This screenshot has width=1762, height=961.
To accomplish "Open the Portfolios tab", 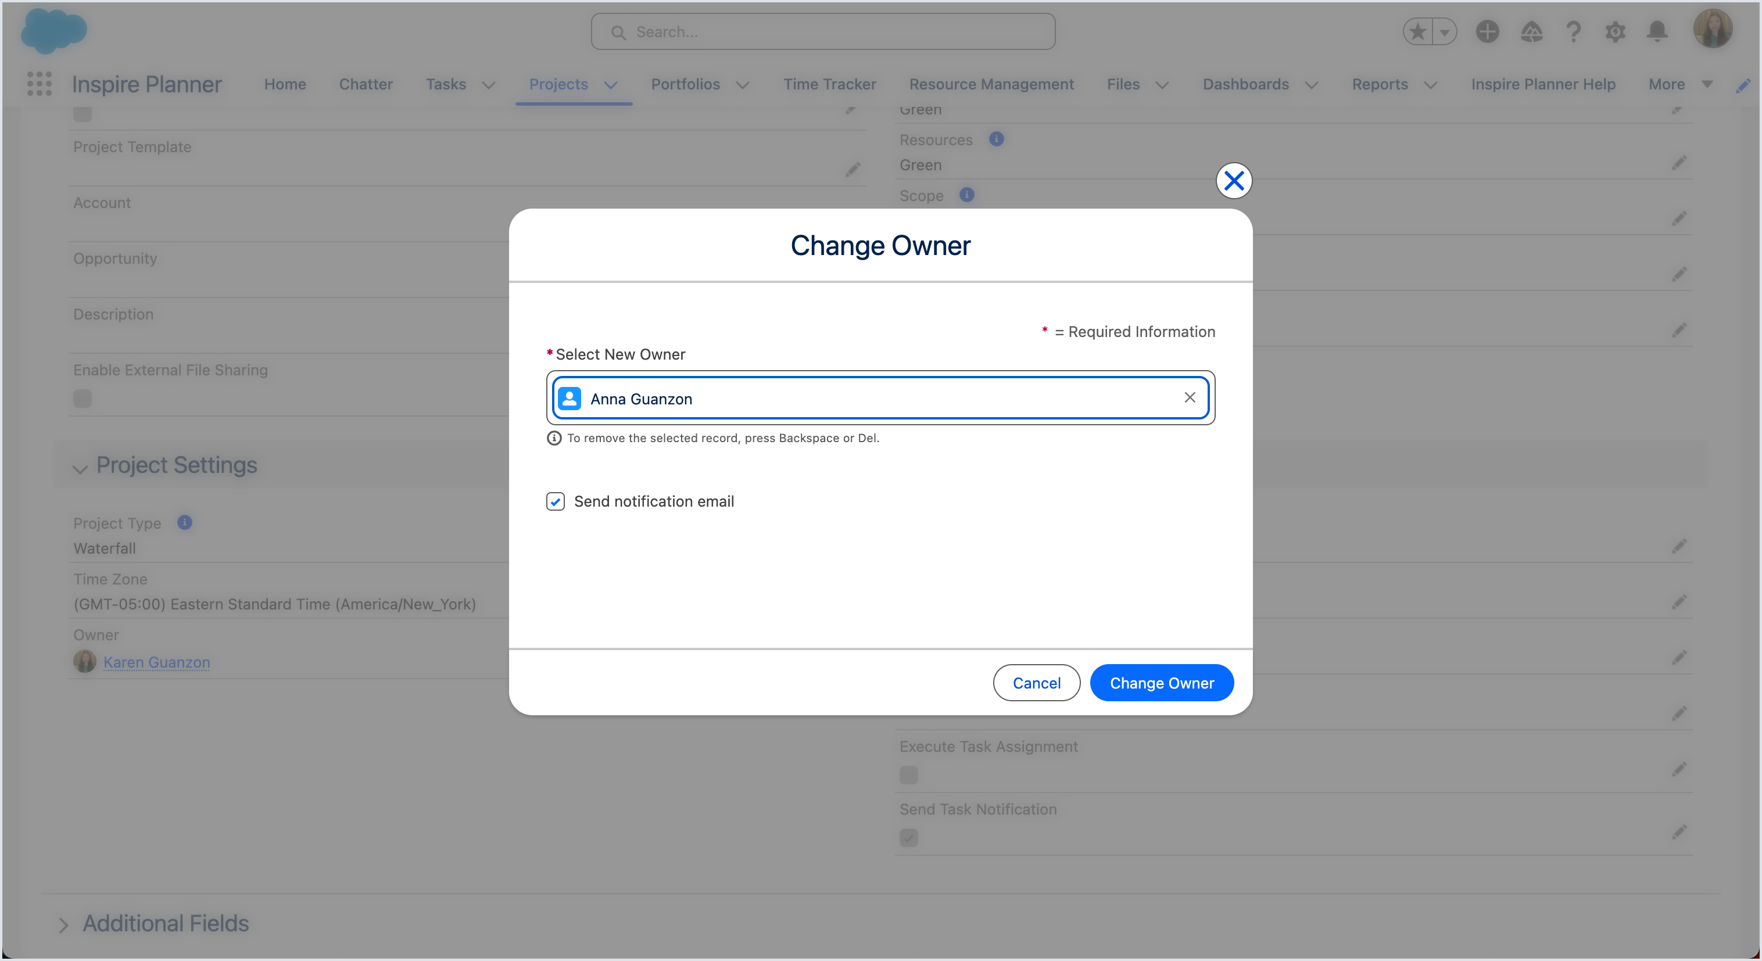I will (685, 84).
